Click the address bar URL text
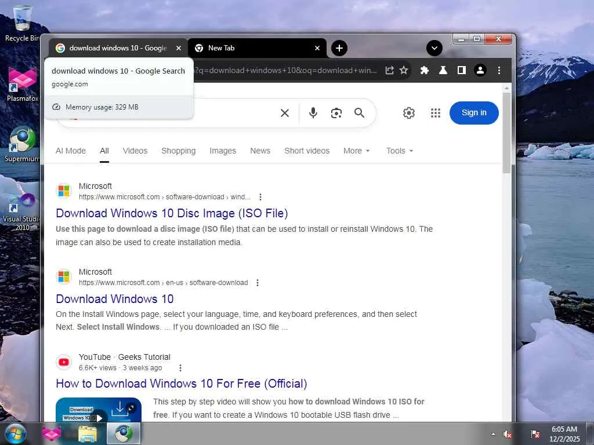 point(285,70)
